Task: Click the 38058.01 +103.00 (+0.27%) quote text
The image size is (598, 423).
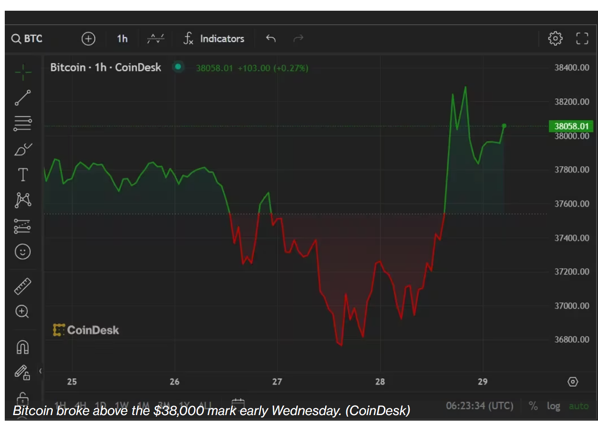Action: (252, 68)
